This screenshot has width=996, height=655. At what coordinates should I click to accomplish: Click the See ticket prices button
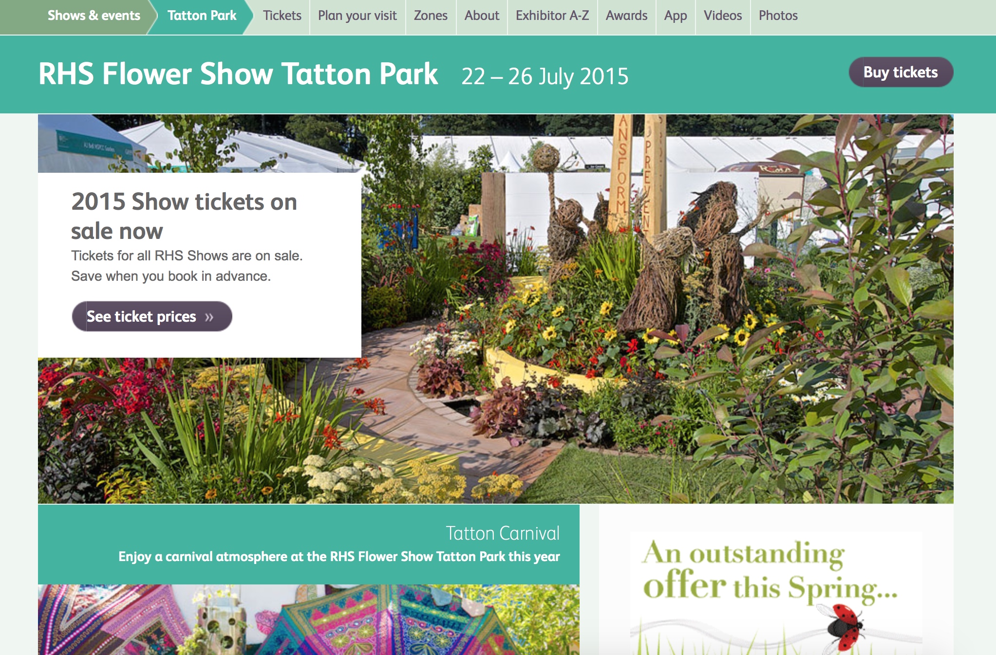tap(152, 316)
